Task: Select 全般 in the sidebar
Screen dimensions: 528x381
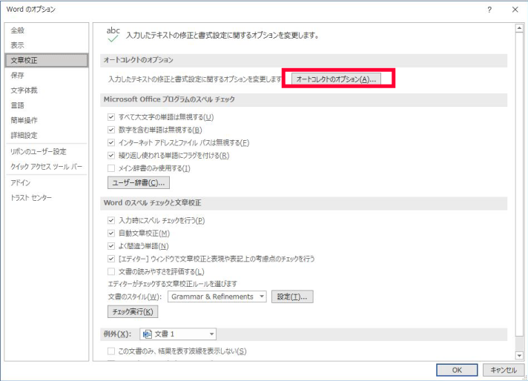Action: (16, 30)
